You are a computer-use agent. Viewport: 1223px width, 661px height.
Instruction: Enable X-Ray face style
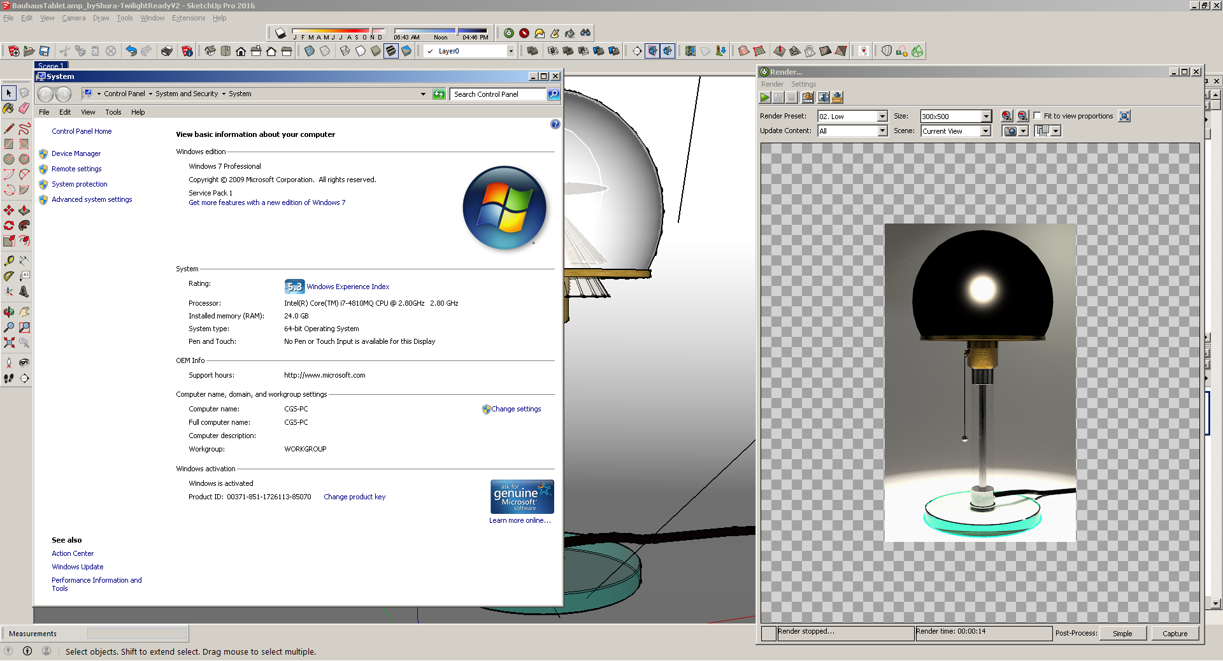click(x=310, y=51)
